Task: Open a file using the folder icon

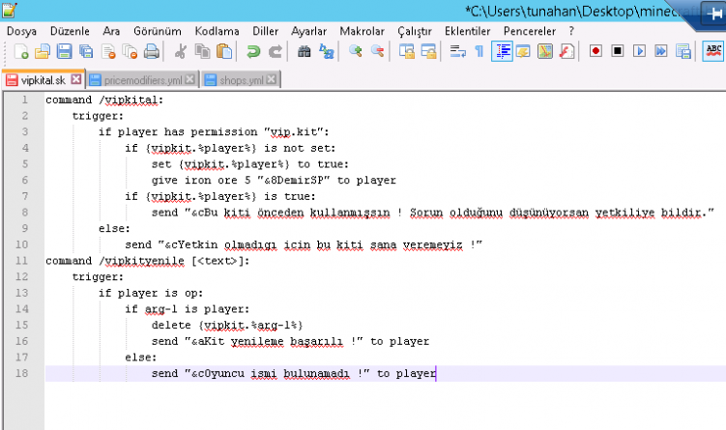Action: coord(43,51)
